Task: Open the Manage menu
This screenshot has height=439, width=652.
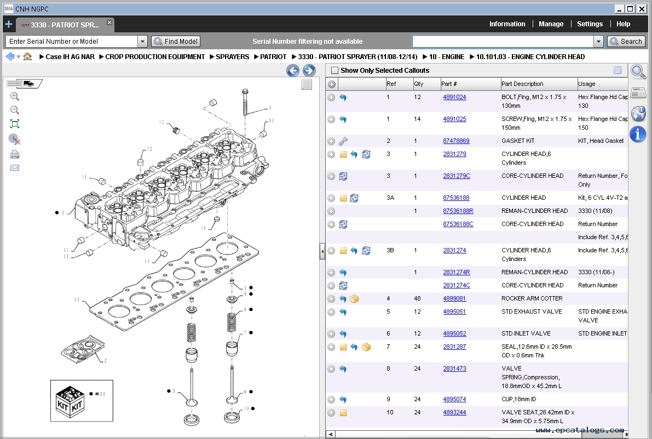Action: click(551, 24)
